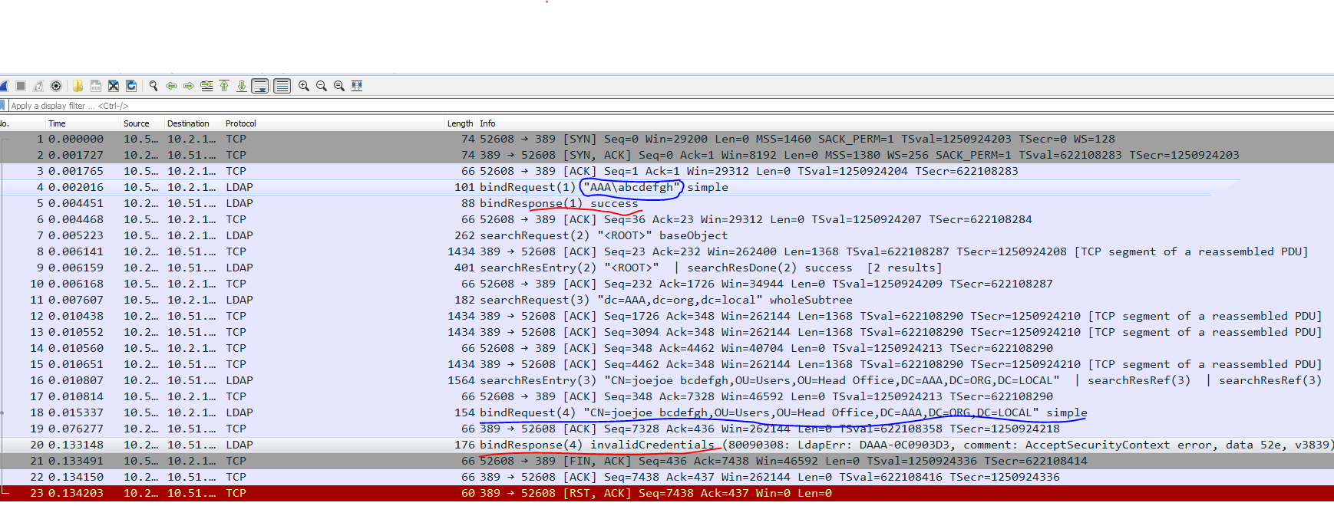
Task: Select packet 6 with Seq=36 Ack=23
Action: point(667,219)
